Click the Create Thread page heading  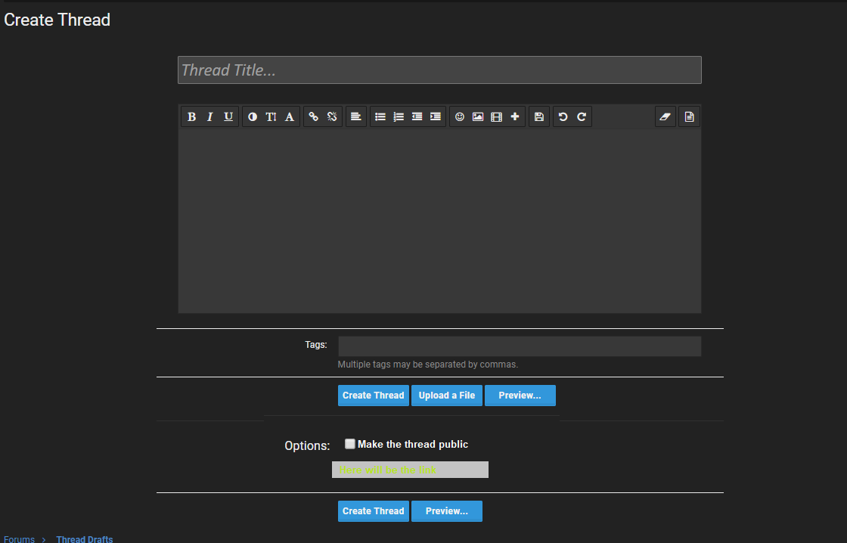click(57, 20)
